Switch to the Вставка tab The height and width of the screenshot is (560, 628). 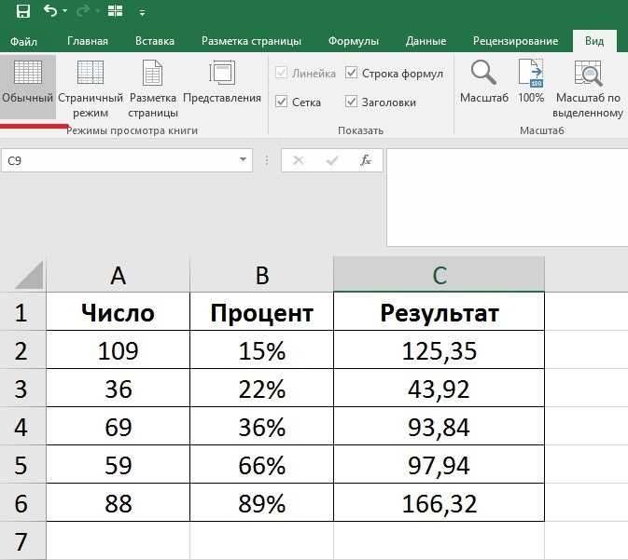(155, 41)
